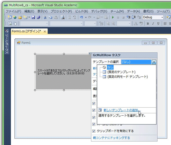Image resolution: width=171 pixels, height=145 pixels.
Task: Collapse the GcMultiRow smart tag arrow glyph
Action: point(90,53)
